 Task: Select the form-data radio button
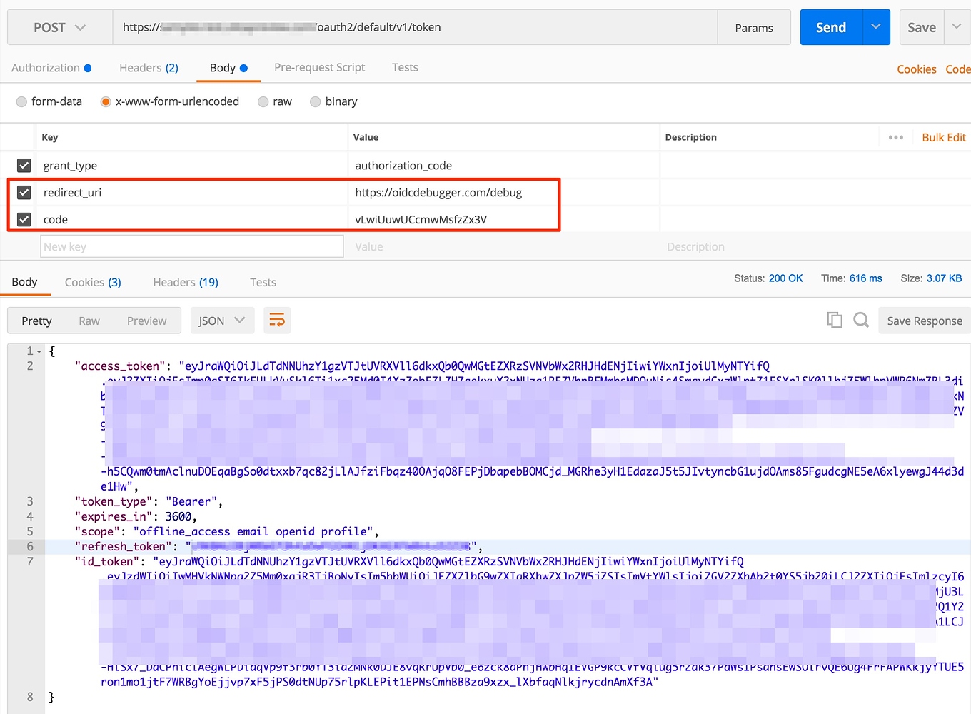coord(21,101)
